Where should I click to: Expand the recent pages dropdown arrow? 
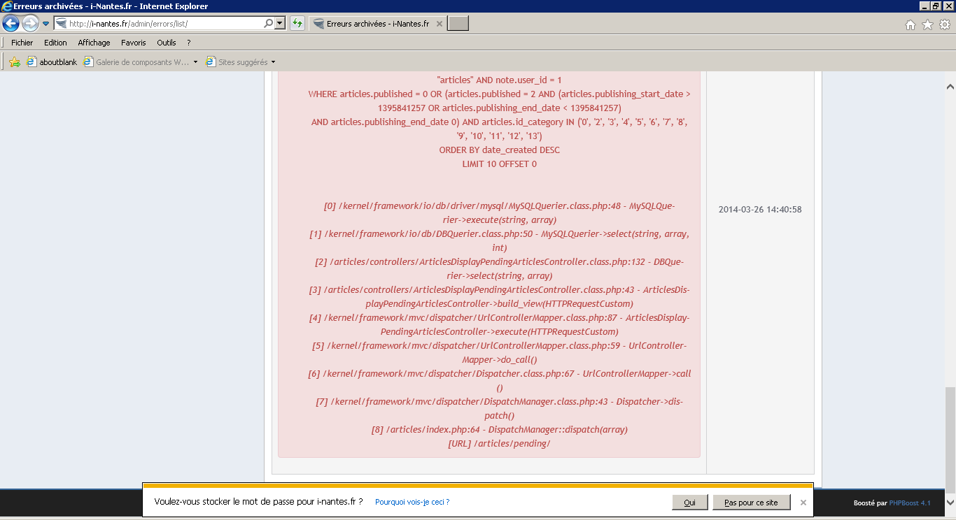tap(46, 24)
